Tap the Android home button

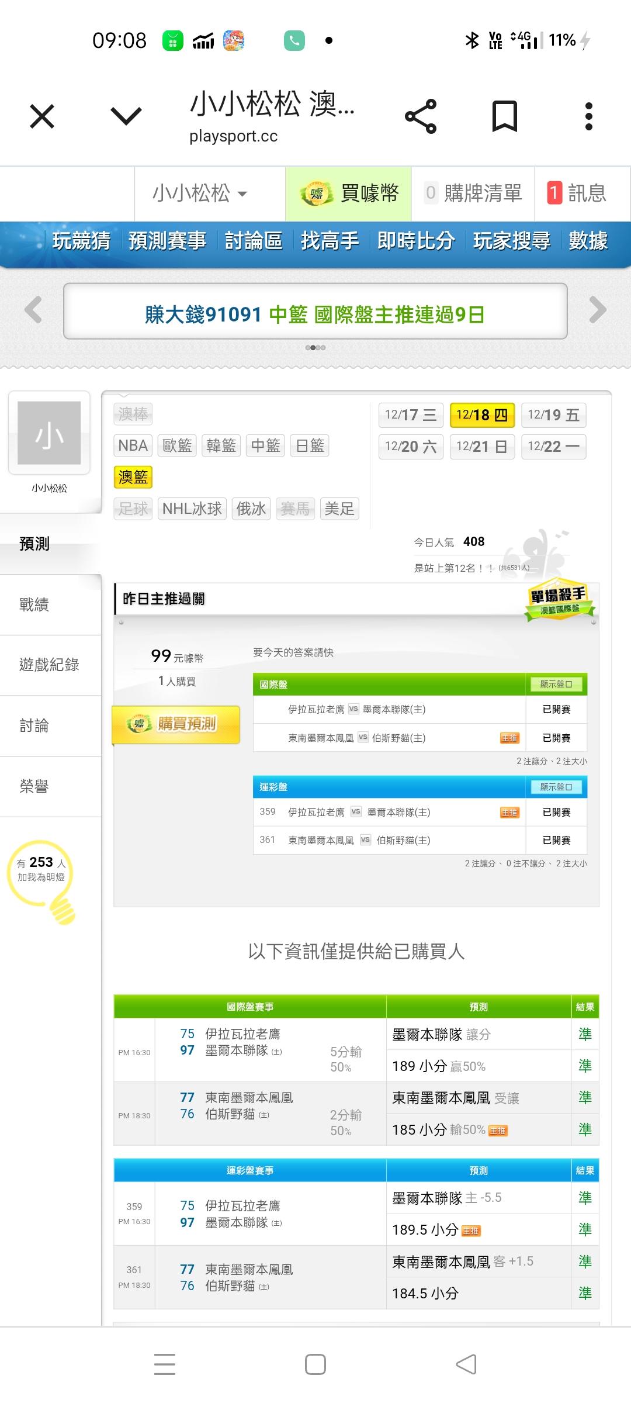pyautogui.click(x=315, y=1364)
